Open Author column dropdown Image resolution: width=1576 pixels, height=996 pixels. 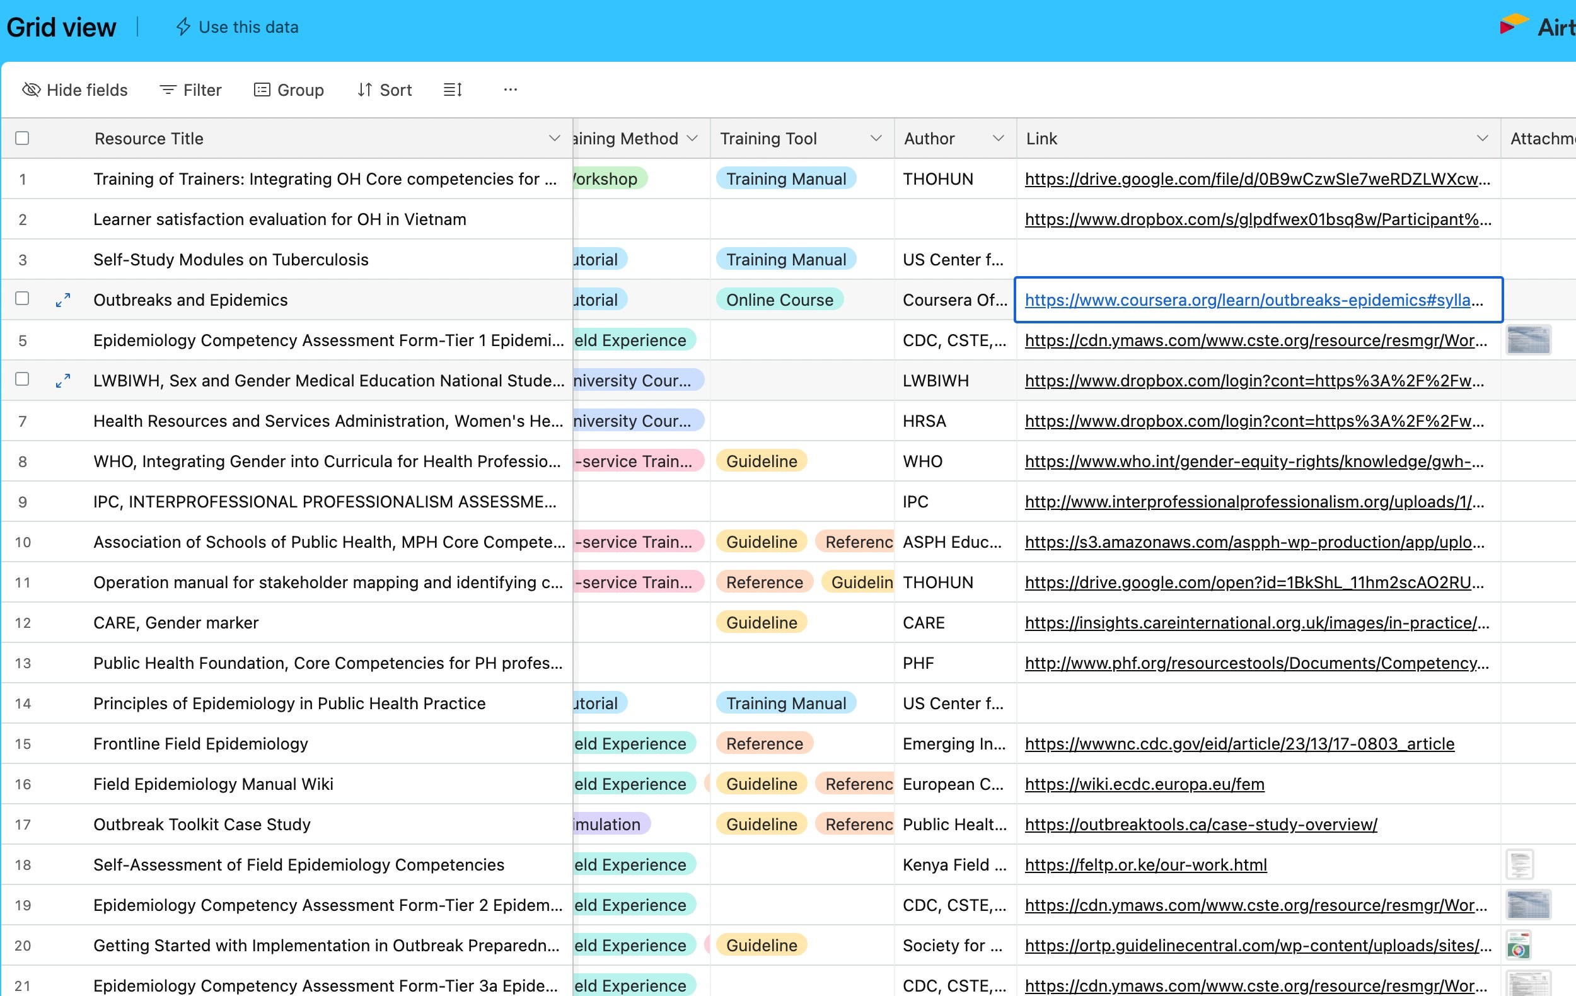998,138
